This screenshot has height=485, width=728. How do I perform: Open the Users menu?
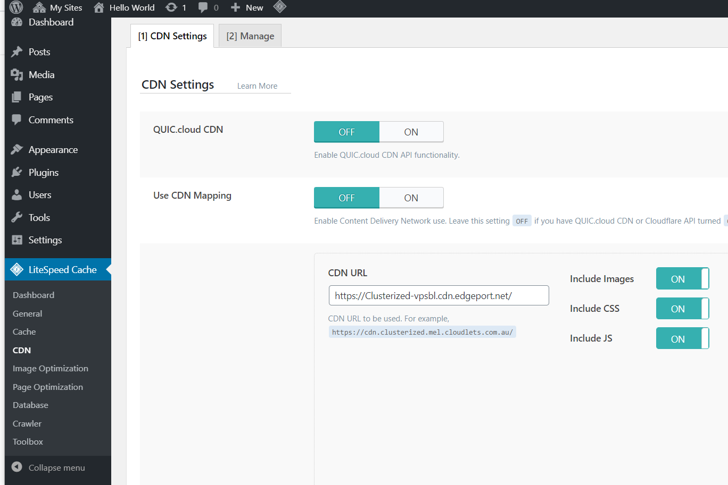(x=40, y=194)
